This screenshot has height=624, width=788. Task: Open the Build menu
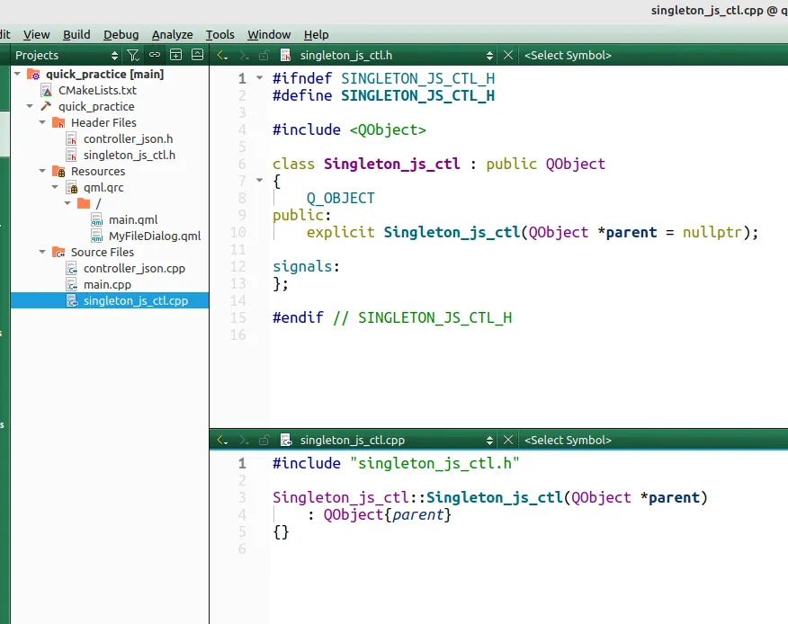[x=76, y=35]
